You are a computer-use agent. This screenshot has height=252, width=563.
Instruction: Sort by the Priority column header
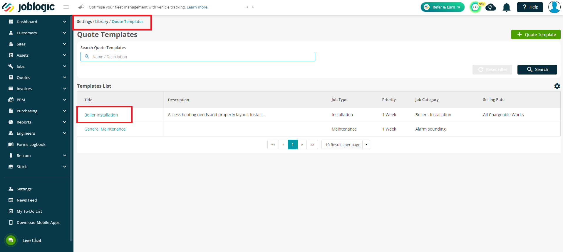click(x=389, y=100)
